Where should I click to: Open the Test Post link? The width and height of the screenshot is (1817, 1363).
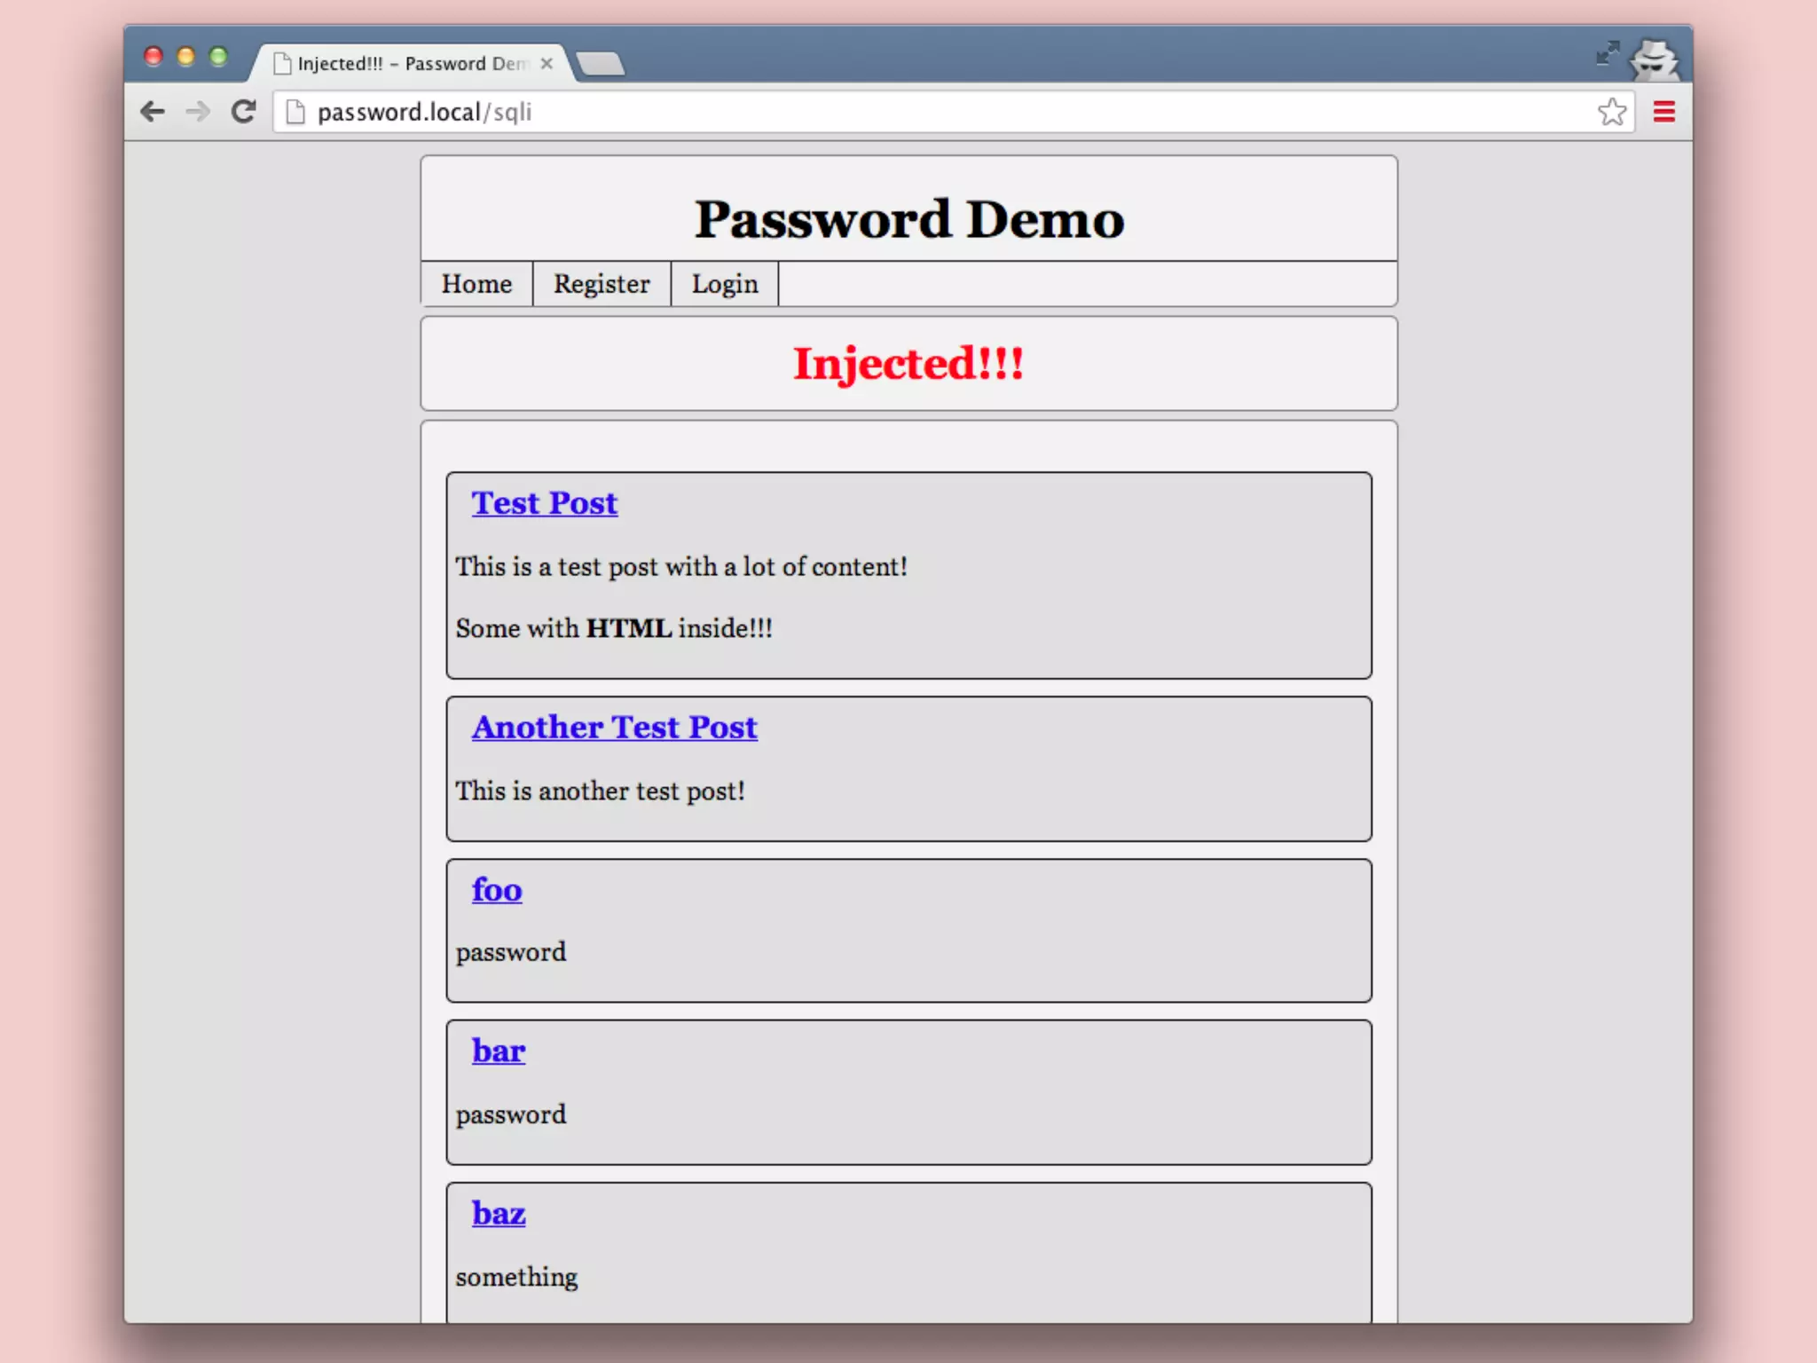(544, 503)
